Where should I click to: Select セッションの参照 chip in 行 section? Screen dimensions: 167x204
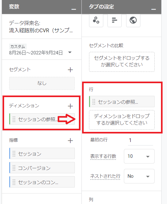coord(122,102)
